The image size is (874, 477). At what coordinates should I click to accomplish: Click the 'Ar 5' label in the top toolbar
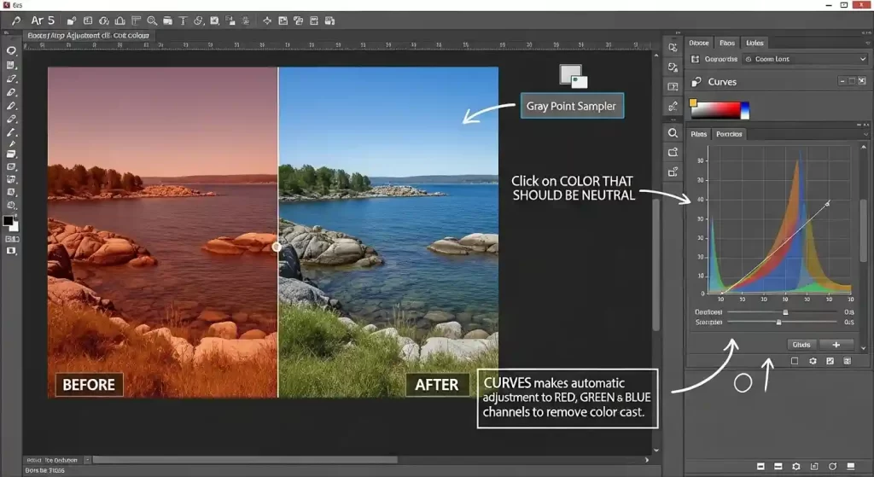coord(43,20)
